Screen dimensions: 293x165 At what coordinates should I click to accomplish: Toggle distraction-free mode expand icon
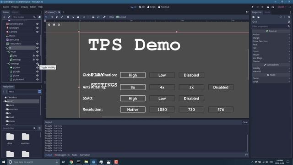click(x=247, y=12)
